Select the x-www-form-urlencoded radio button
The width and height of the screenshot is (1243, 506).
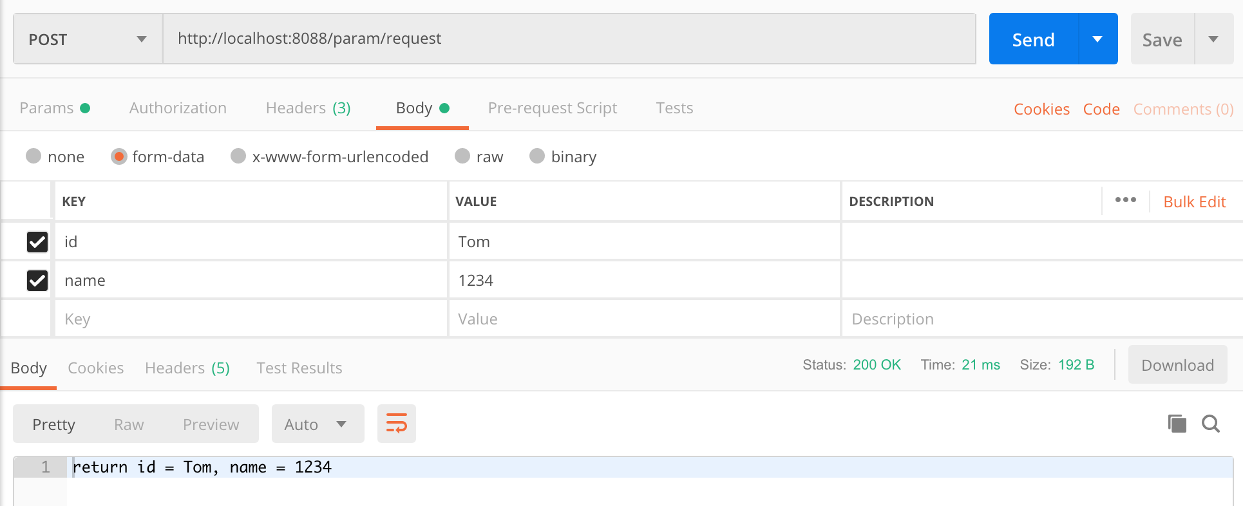(238, 156)
